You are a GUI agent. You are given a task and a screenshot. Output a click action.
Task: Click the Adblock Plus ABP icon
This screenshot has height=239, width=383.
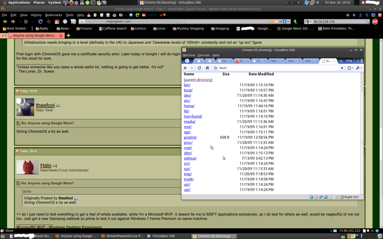click(x=375, y=22)
